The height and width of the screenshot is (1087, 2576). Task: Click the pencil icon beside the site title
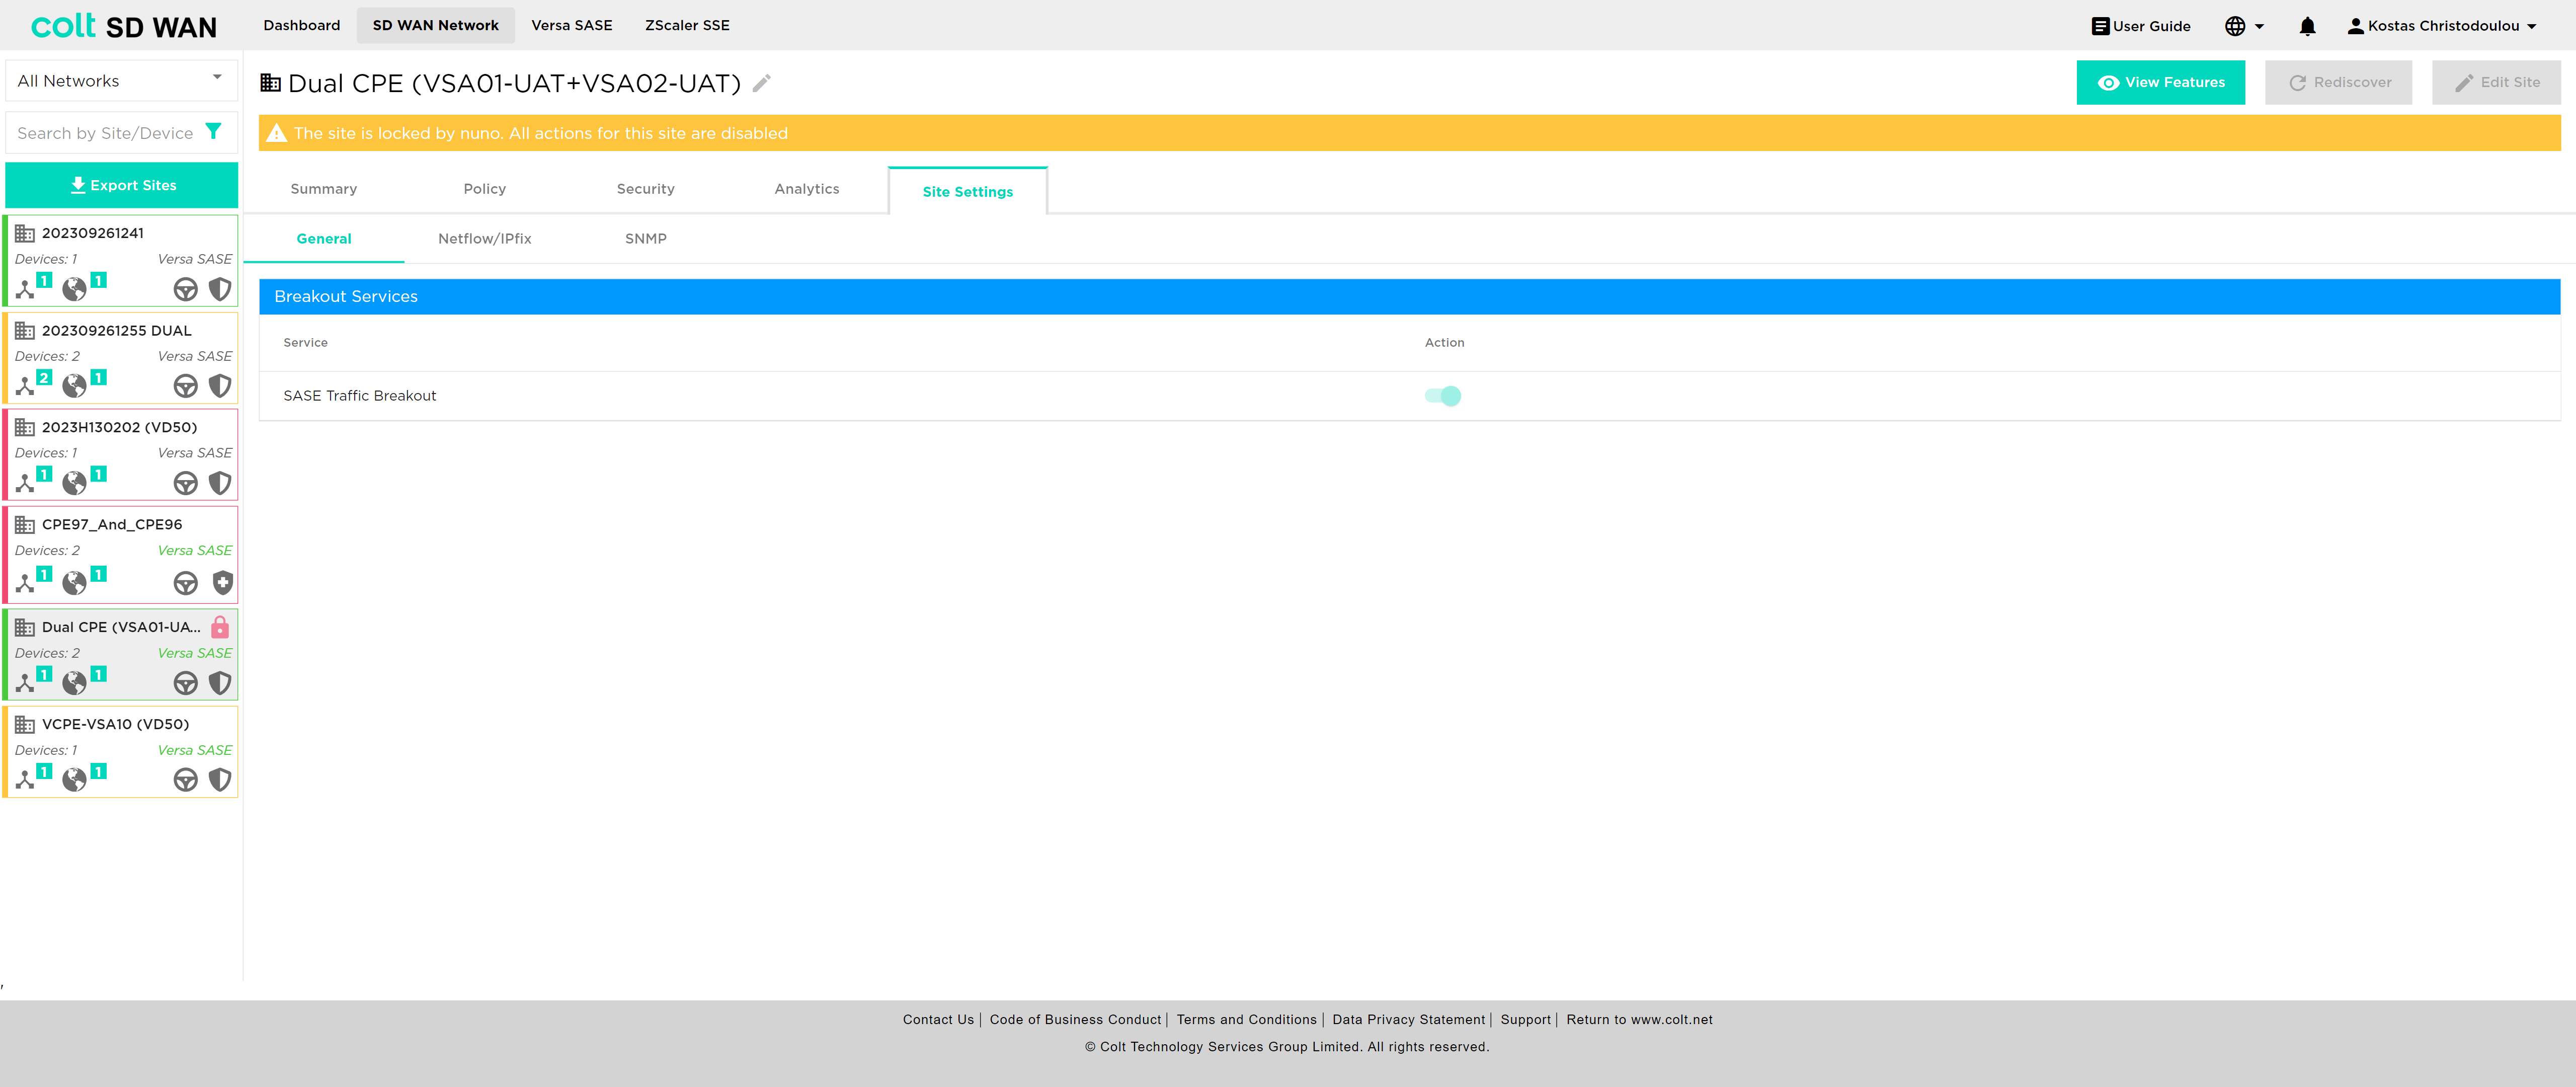click(762, 83)
